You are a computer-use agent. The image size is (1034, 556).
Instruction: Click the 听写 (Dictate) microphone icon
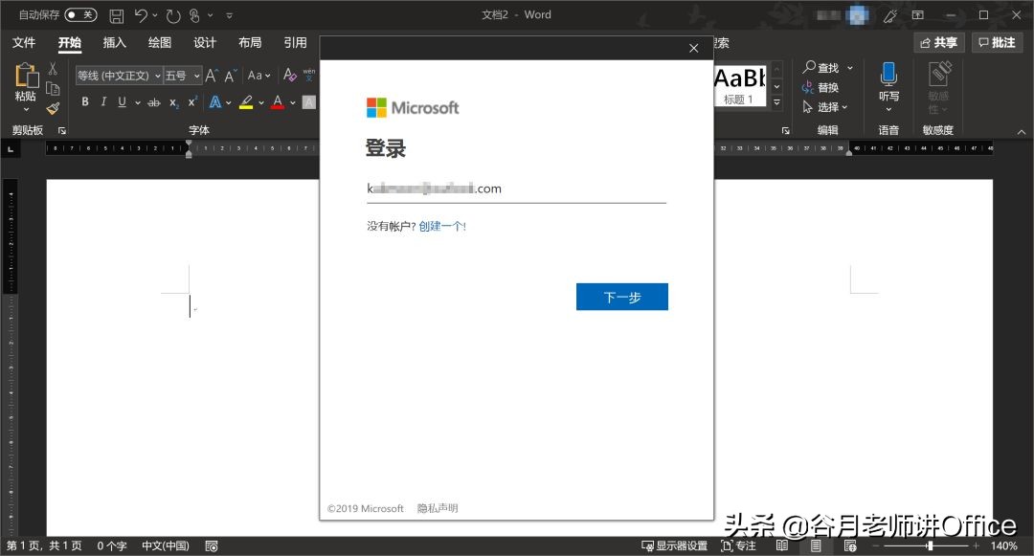[888, 75]
